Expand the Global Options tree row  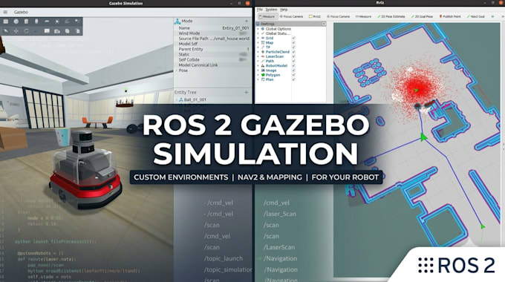(258, 29)
